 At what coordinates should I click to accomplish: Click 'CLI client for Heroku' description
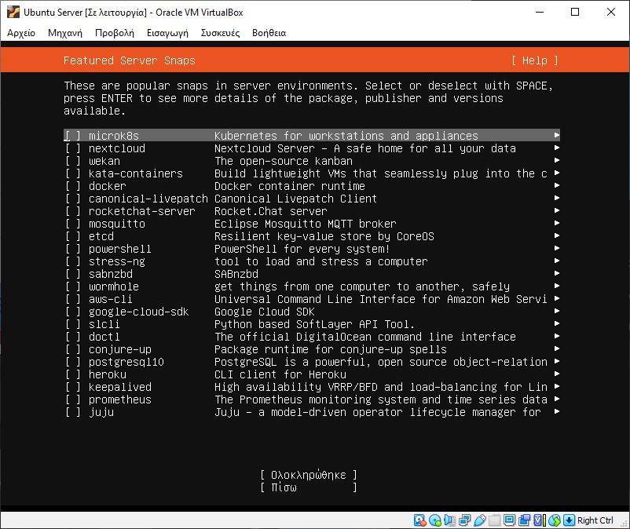pyautogui.click(x=280, y=374)
